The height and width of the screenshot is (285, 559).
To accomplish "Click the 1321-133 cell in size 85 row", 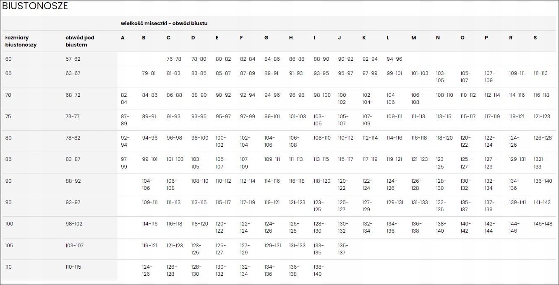I will [x=540, y=163].
